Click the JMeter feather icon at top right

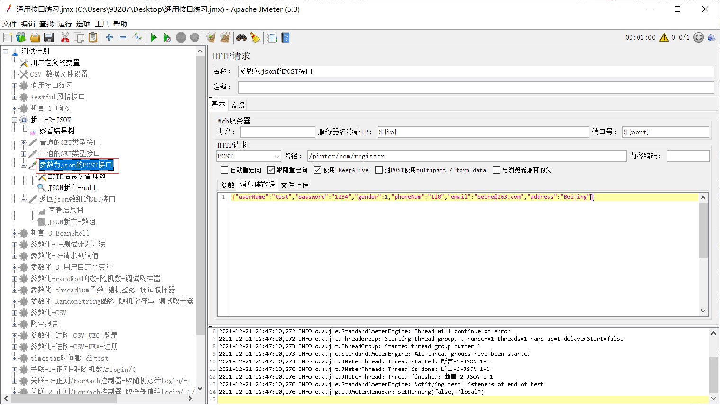point(711,37)
